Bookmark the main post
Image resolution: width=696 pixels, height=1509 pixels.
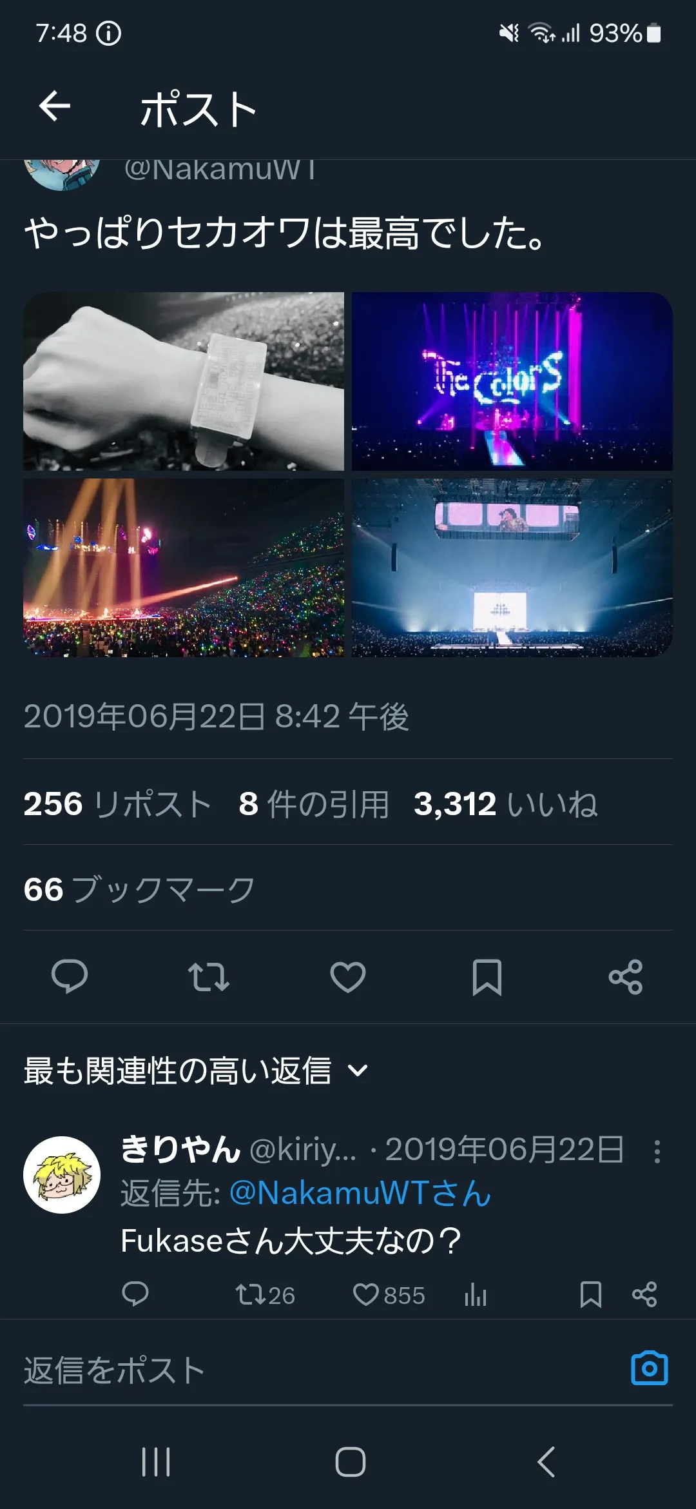pos(487,977)
